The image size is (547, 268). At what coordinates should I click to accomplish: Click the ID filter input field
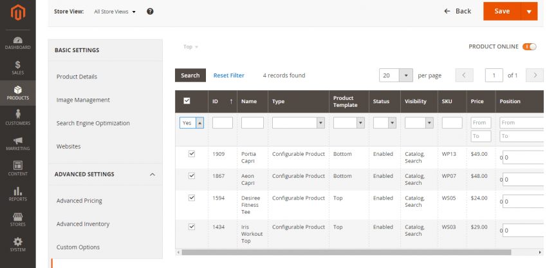pyautogui.click(x=223, y=122)
